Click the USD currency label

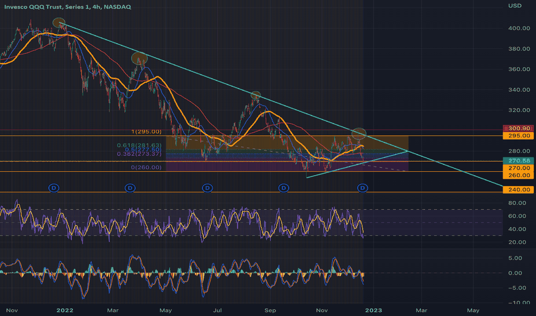[515, 6]
